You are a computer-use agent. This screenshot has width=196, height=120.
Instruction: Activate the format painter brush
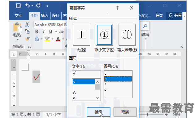(x=27, y=39)
